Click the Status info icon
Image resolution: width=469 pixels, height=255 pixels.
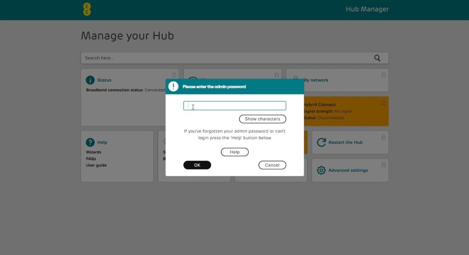(90, 80)
